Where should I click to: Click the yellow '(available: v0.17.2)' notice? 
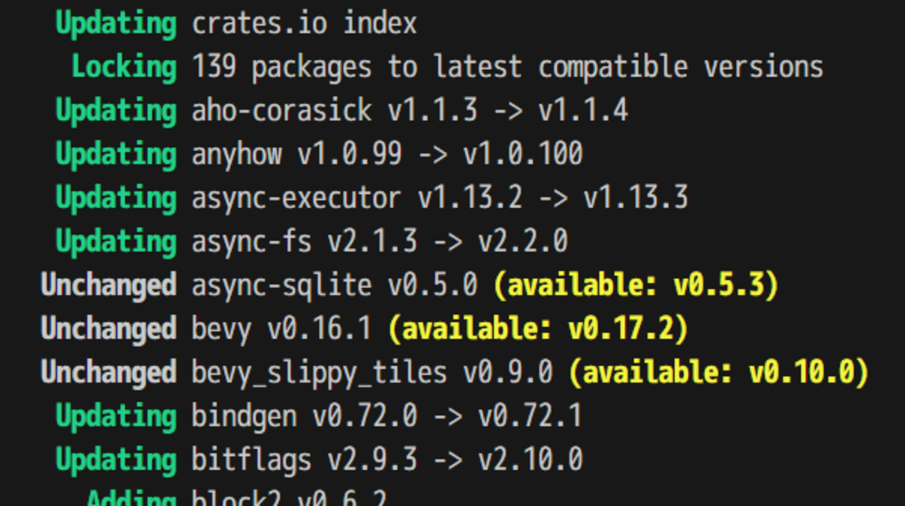click(537, 329)
